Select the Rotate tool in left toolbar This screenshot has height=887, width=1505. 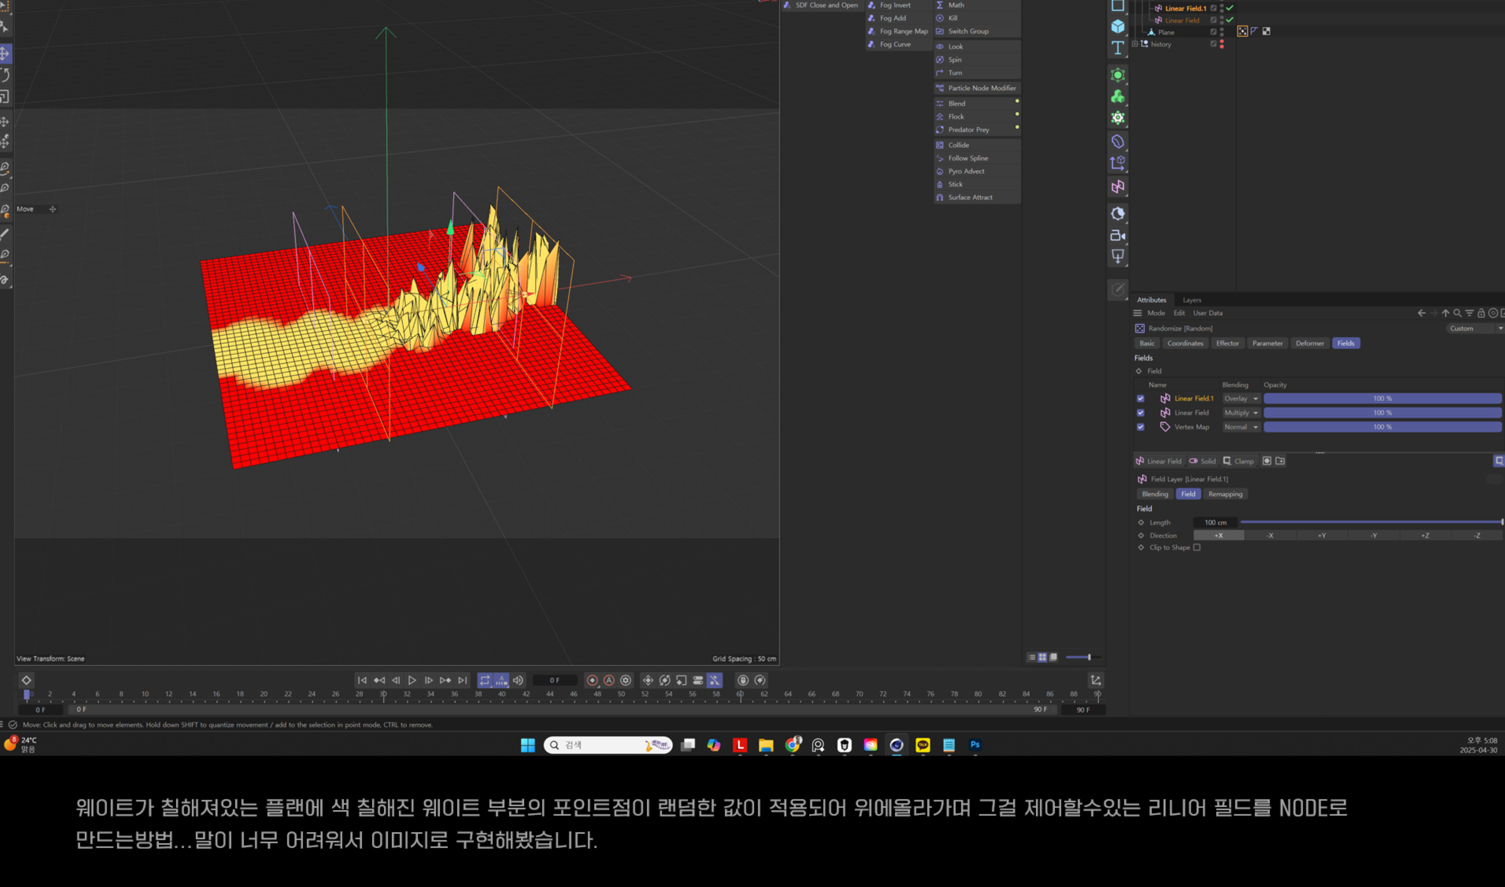[5, 74]
